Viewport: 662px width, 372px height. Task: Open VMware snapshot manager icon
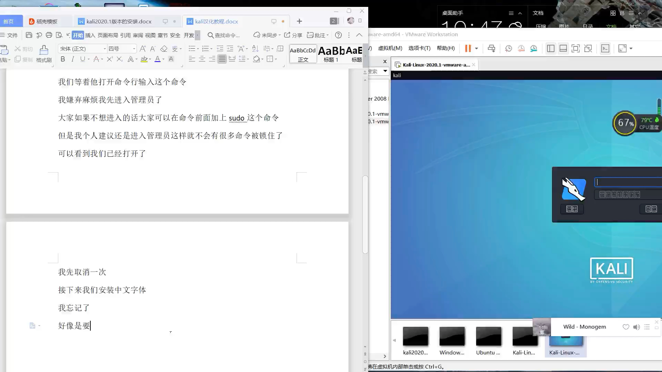(x=533, y=49)
